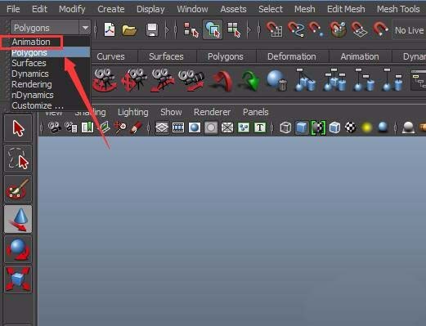Toggle the safe title T icon
The image size is (426, 326).
260,127
